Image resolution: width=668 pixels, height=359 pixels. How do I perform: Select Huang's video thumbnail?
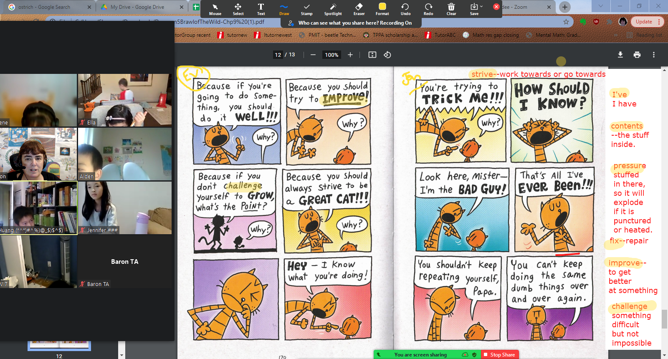(38, 208)
